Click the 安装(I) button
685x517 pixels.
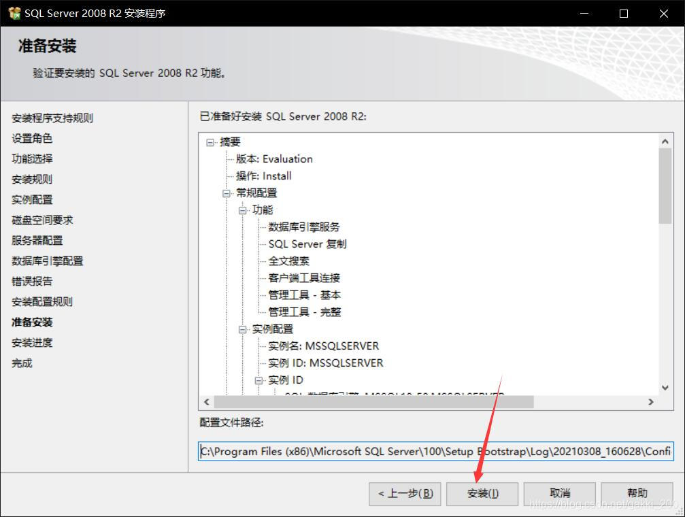482,493
